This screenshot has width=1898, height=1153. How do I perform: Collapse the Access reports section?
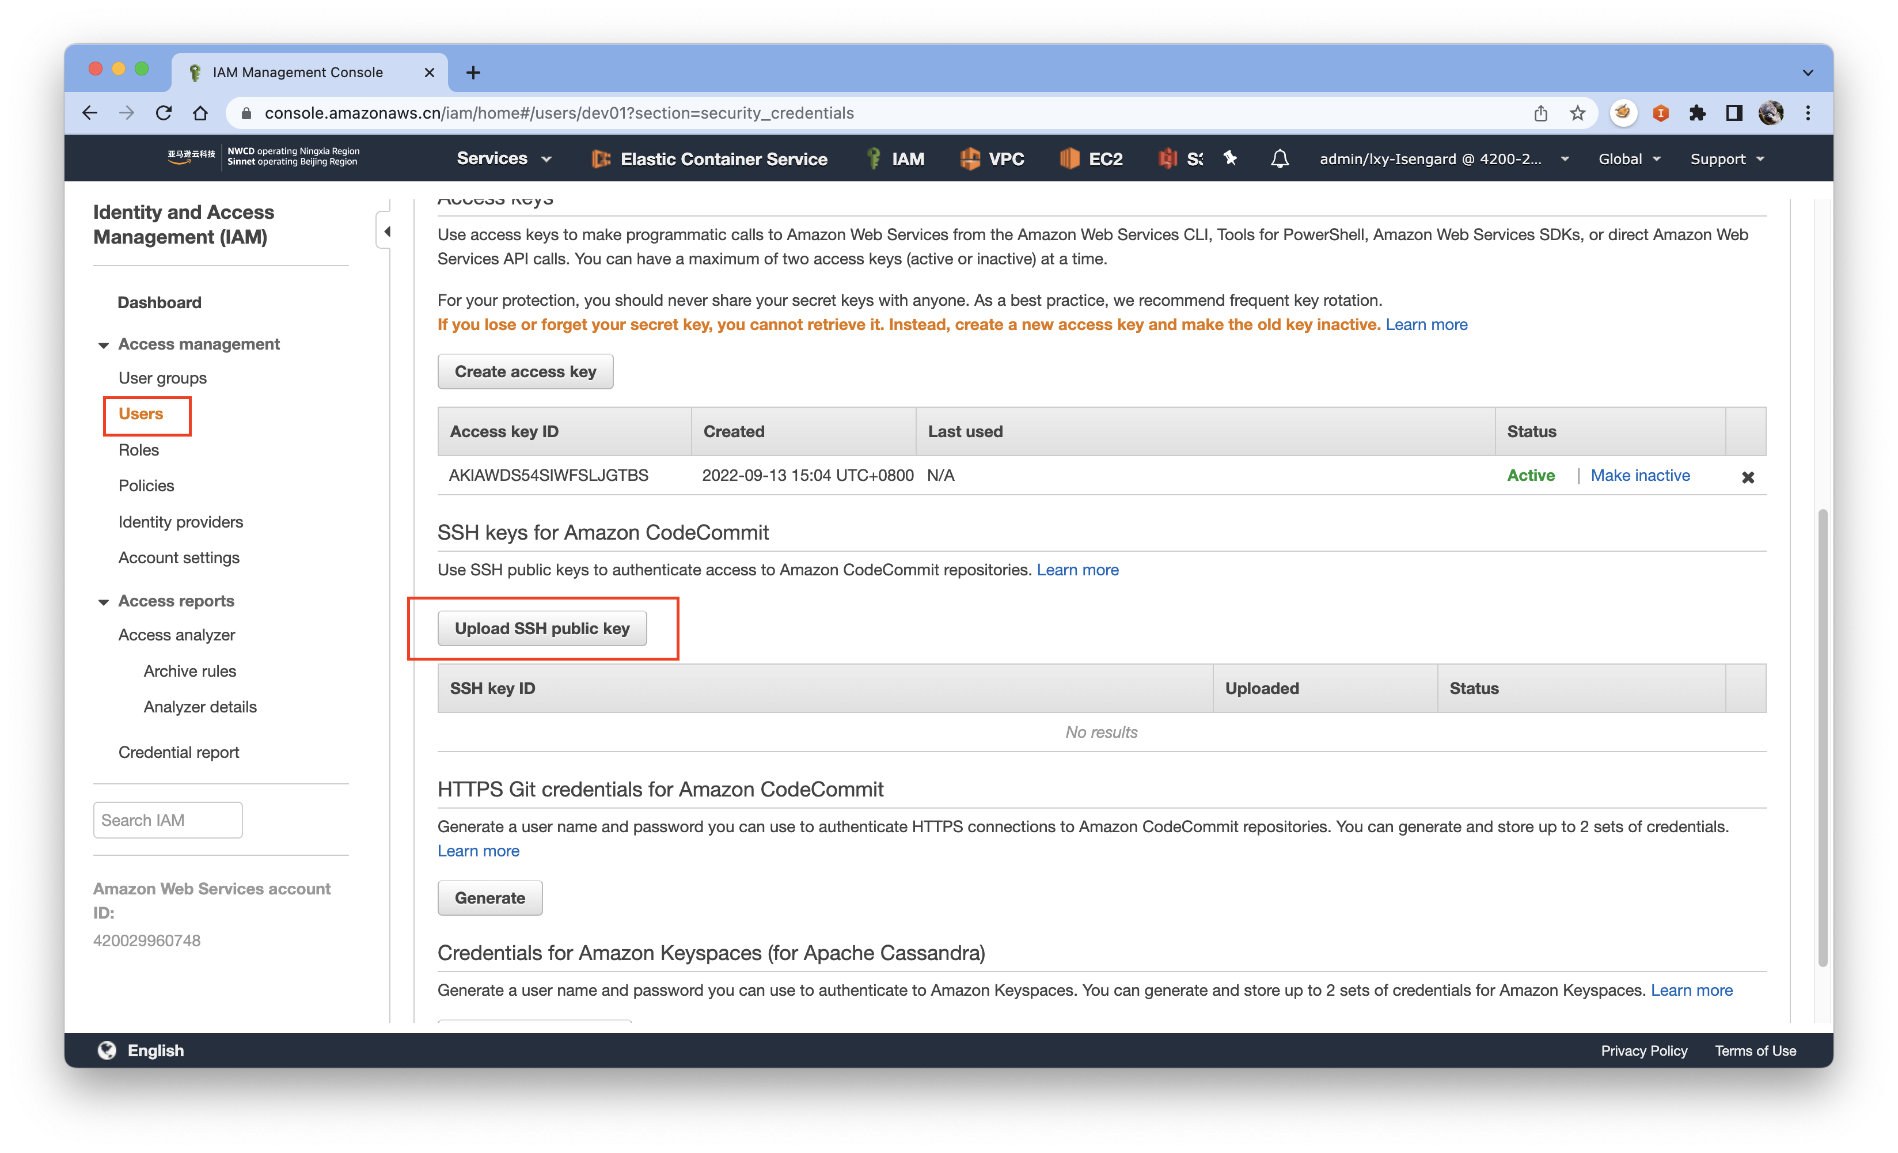click(103, 601)
